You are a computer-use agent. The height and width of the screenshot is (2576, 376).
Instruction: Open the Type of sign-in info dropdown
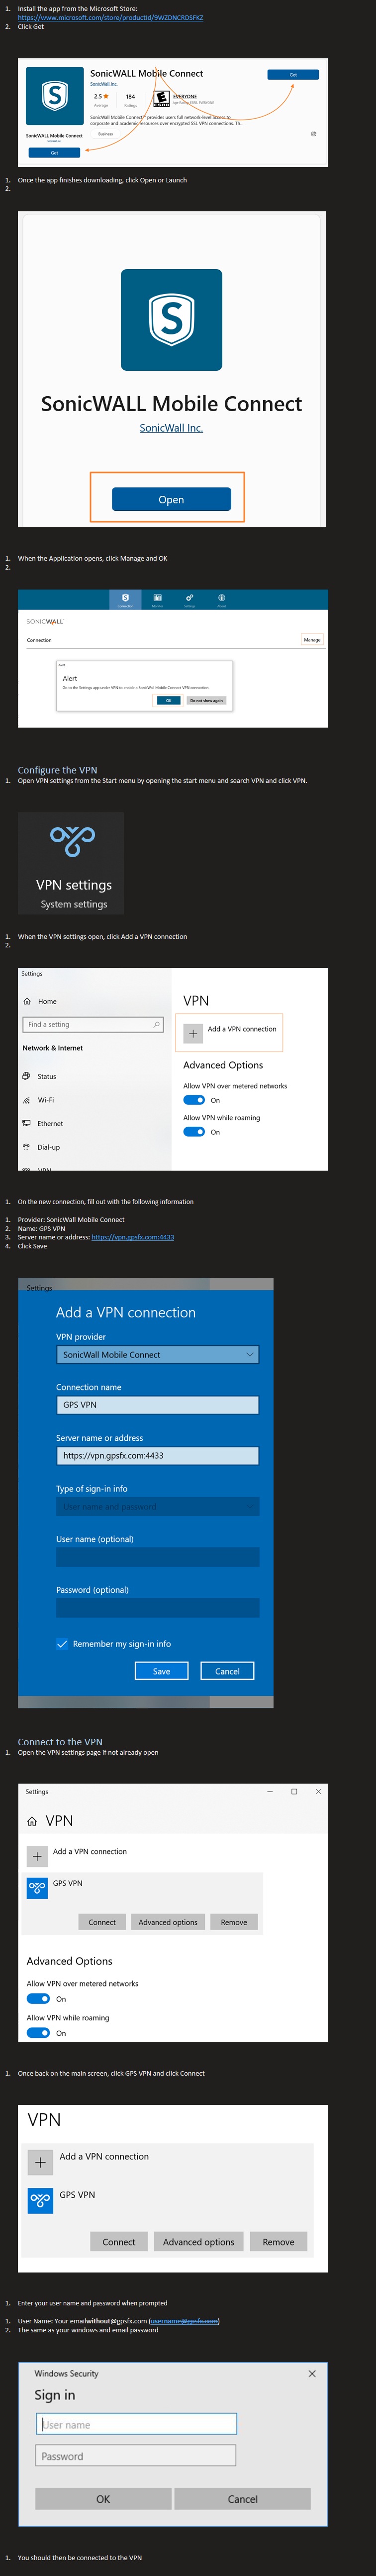[x=158, y=1506]
